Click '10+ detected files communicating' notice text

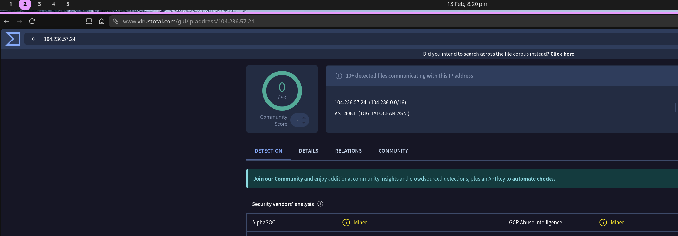coord(409,76)
